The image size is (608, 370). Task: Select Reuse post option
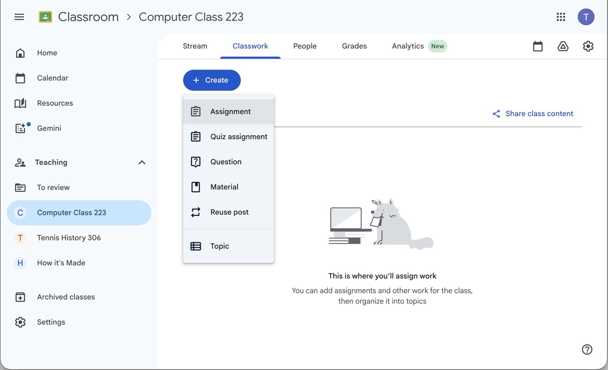229,212
